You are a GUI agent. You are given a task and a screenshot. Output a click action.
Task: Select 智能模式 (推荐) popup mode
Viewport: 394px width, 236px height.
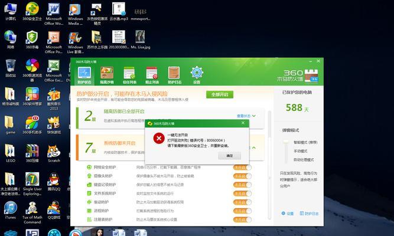point(305,142)
